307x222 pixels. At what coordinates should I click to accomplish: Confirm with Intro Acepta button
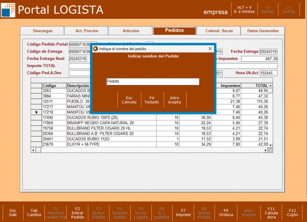tap(174, 100)
